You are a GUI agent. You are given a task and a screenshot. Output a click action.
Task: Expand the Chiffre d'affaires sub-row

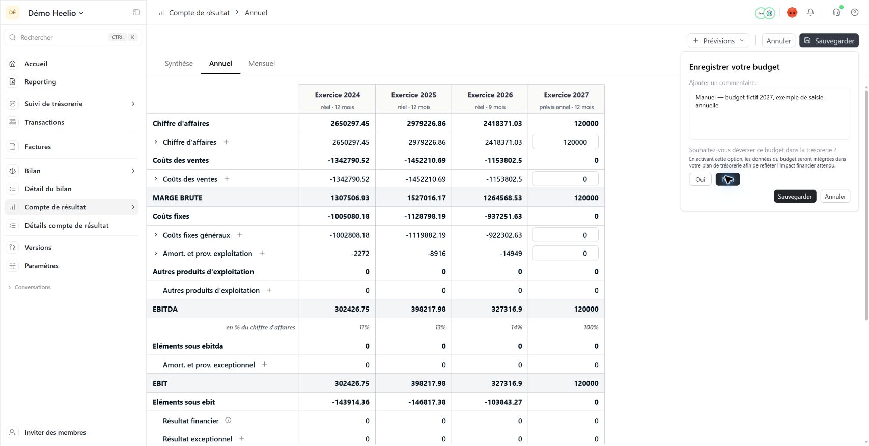(156, 142)
